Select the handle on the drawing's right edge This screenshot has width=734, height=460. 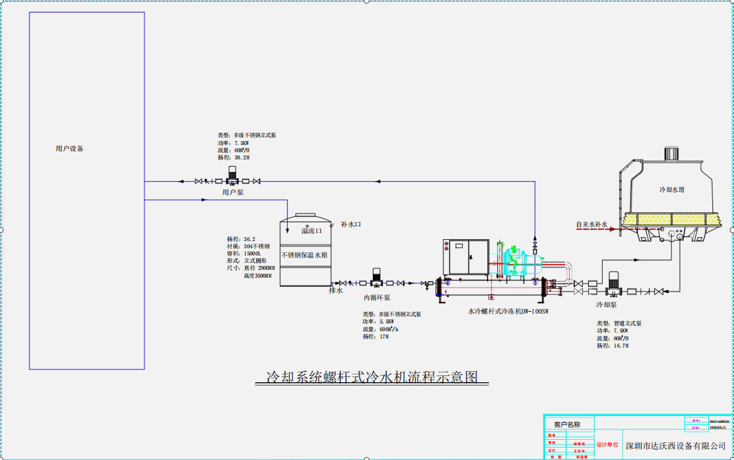pyautogui.click(x=732, y=230)
